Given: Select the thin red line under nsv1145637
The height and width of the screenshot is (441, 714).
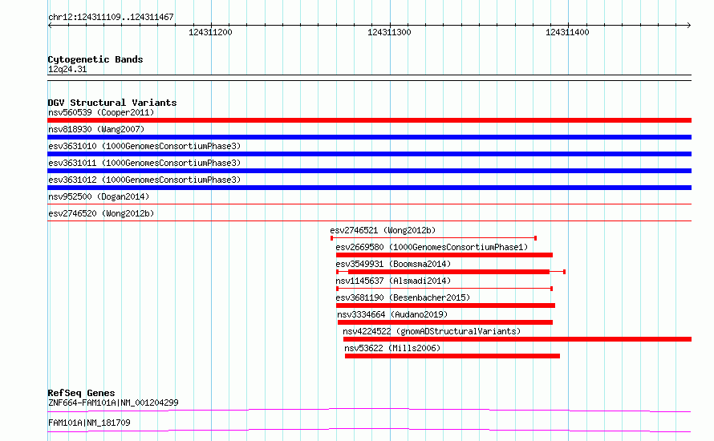Looking at the screenshot, I should coord(444,289).
